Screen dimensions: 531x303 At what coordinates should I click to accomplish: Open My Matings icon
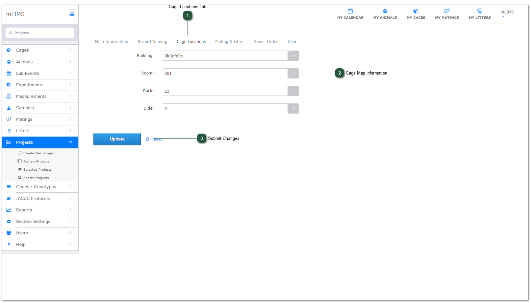coord(447,11)
